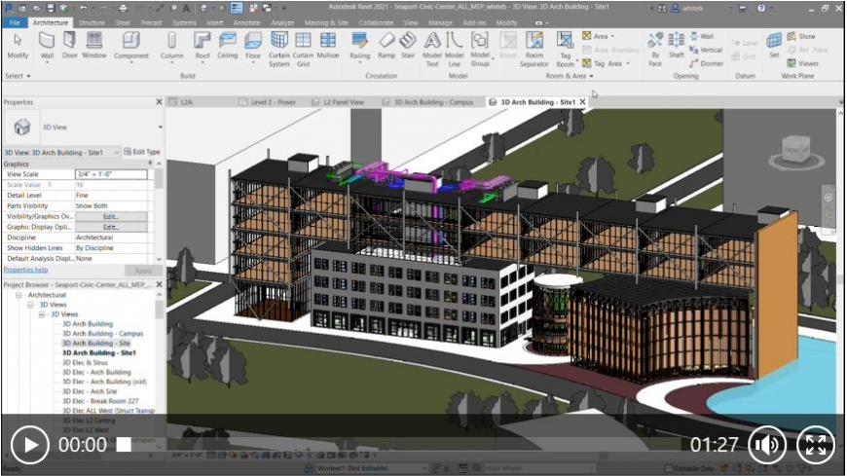Image resolution: width=847 pixels, height=476 pixels.
Task: Switch to the Collaborate ribbon tab
Action: [376, 22]
